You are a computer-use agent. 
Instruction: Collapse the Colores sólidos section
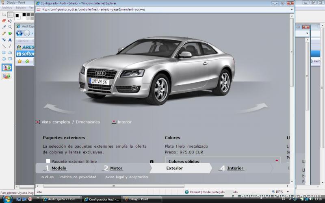click(277, 160)
